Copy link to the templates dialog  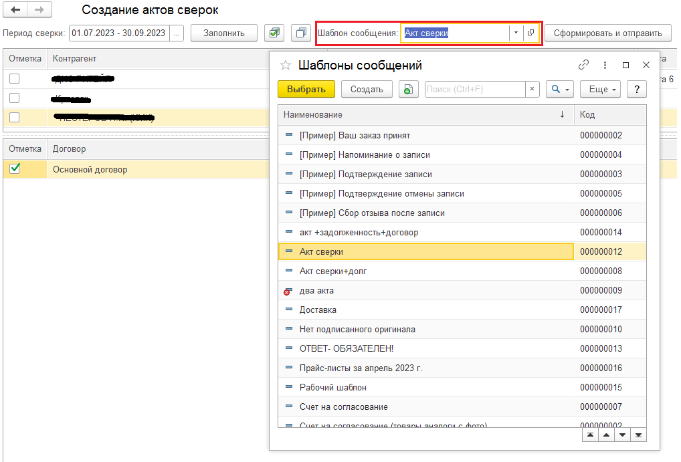click(x=583, y=65)
